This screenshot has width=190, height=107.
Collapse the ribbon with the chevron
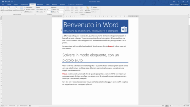click(x=189, y=14)
